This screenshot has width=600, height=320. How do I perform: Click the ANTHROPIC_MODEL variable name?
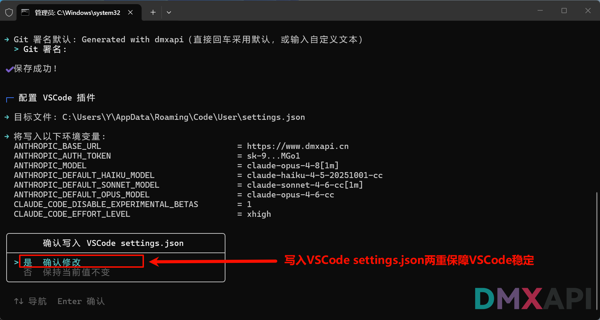[x=50, y=166]
